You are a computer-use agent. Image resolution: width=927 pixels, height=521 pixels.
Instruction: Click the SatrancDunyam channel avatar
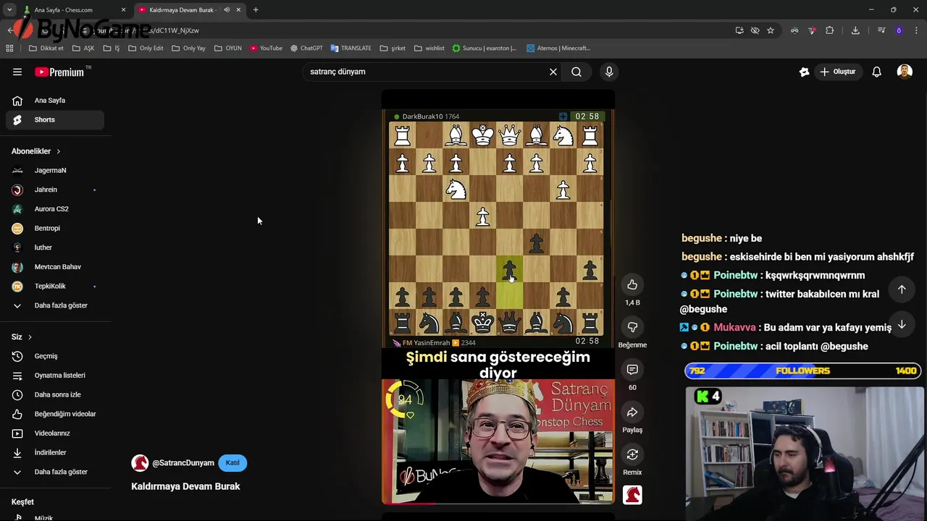[140, 463]
